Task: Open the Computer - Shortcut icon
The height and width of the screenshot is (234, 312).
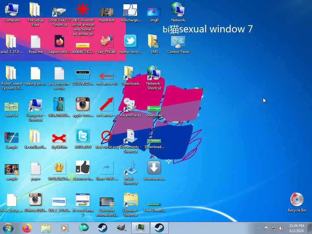Action: 35,109
